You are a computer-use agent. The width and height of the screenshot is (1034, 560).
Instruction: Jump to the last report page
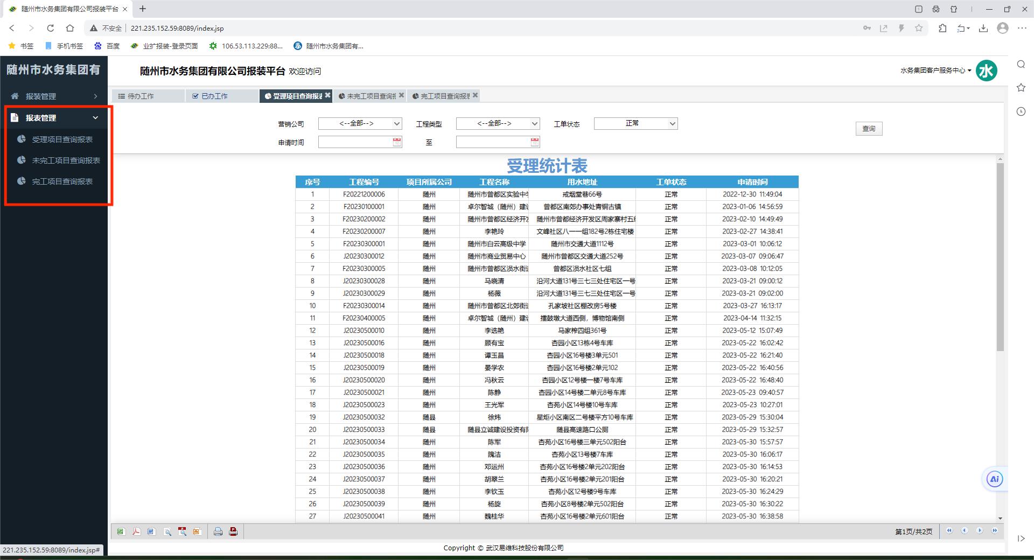click(x=995, y=531)
